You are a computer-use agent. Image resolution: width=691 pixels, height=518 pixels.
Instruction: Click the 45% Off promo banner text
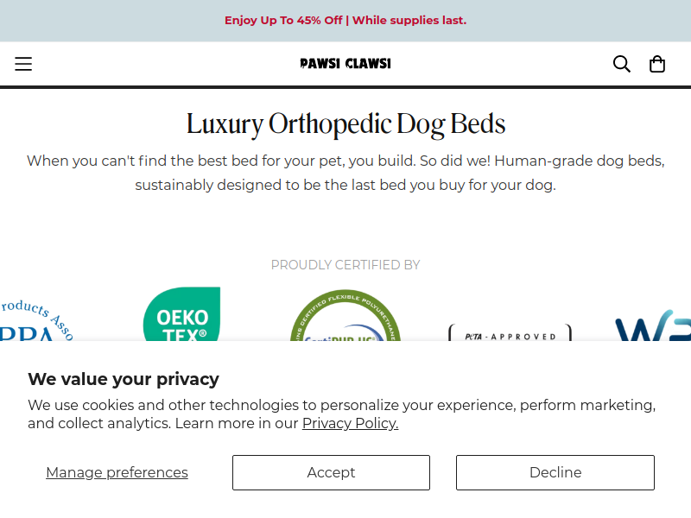tap(345, 20)
